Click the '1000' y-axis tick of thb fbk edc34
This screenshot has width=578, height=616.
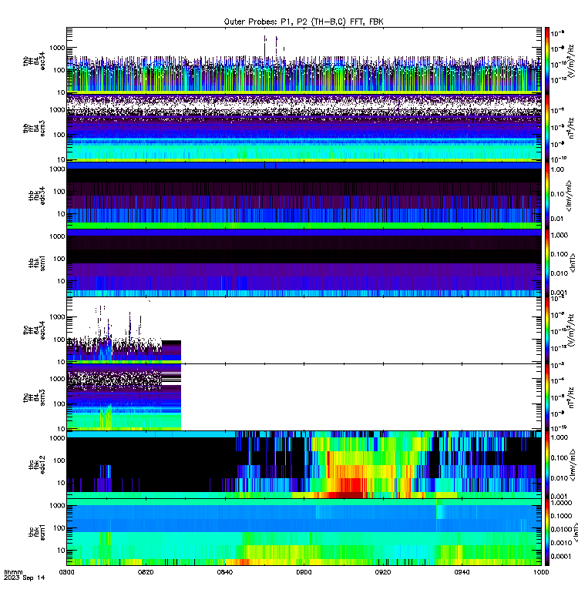[x=57, y=169]
